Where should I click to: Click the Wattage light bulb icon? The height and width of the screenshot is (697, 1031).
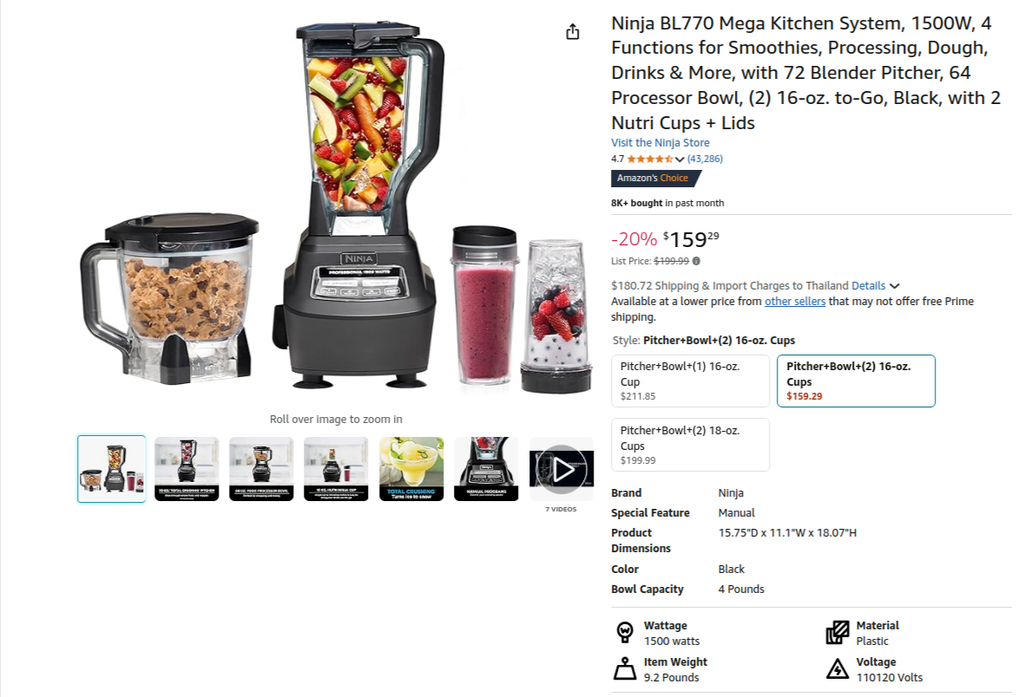click(625, 633)
